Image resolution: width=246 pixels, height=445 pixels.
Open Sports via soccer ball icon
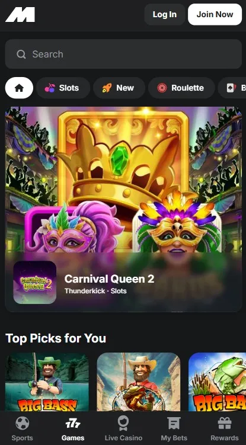point(22,424)
